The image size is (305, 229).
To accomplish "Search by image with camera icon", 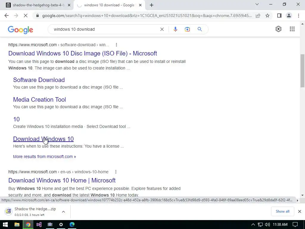I will pyautogui.click(x=187, y=29).
